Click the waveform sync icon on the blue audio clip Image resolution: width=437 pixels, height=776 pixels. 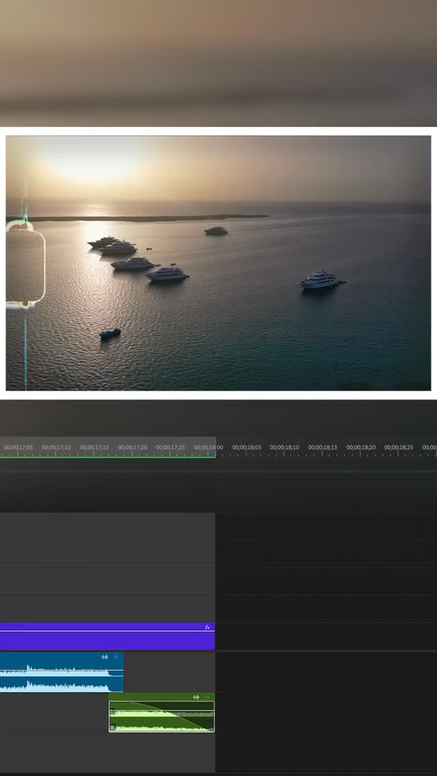(104, 656)
